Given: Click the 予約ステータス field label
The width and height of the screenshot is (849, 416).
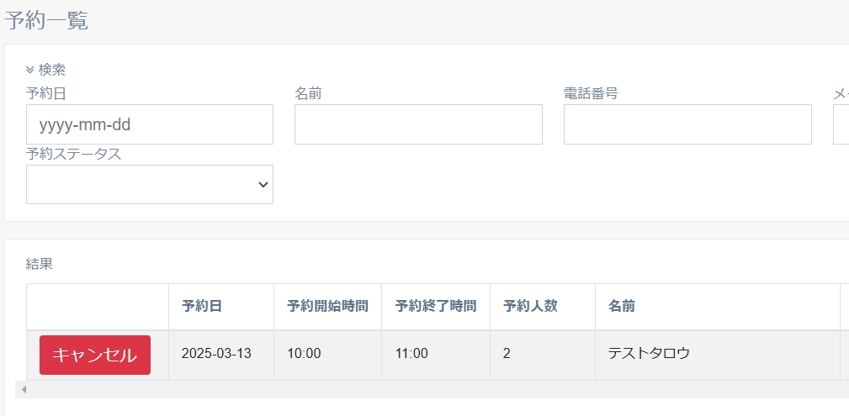Looking at the screenshot, I should tap(74, 154).
